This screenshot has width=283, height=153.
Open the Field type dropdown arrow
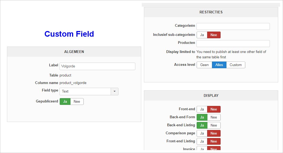[114, 91]
